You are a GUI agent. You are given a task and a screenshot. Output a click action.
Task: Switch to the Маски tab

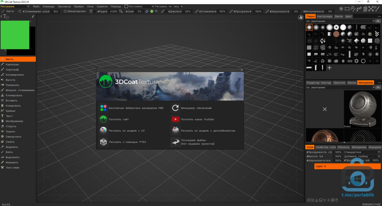pos(352,82)
